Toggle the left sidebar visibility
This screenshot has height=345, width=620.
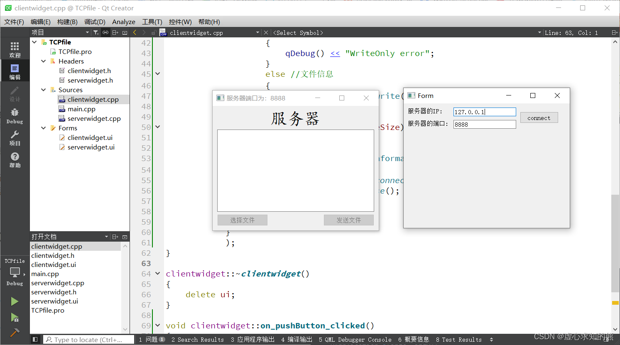[x=35, y=339]
